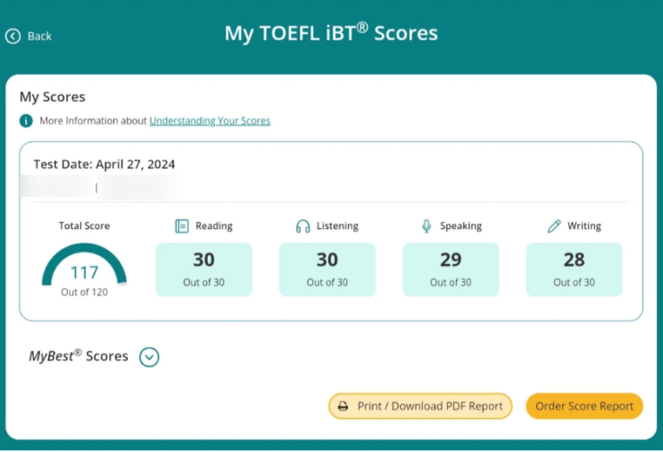Click the Back arrow circle icon
Image resolution: width=663 pixels, height=452 pixels.
[x=12, y=37]
